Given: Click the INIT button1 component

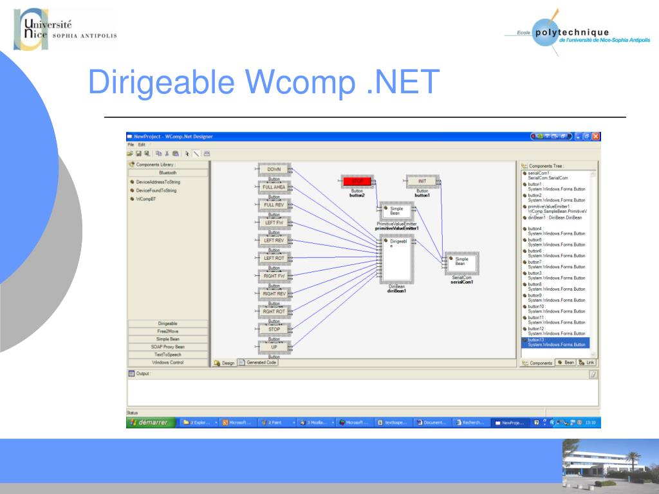Looking at the screenshot, I should pos(422,181).
